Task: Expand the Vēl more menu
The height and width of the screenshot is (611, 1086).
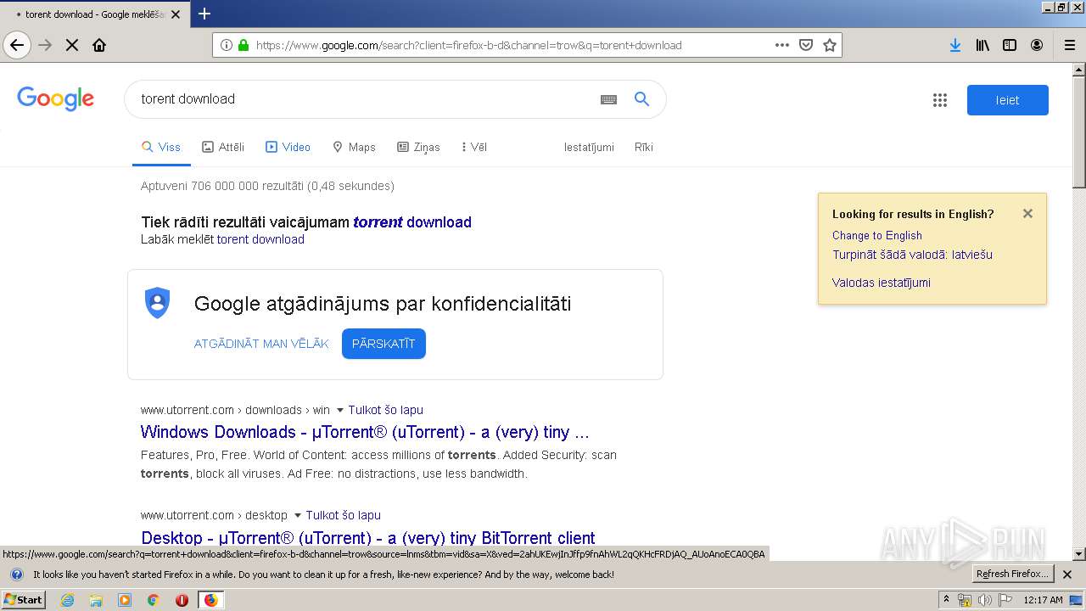Action: point(474,147)
